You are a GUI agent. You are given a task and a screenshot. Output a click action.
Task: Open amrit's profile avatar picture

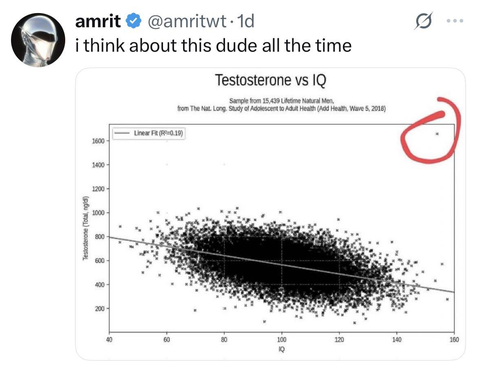coord(38,40)
